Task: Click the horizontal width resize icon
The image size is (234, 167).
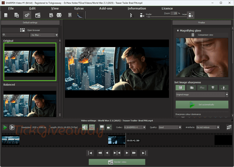Action: tap(102, 127)
